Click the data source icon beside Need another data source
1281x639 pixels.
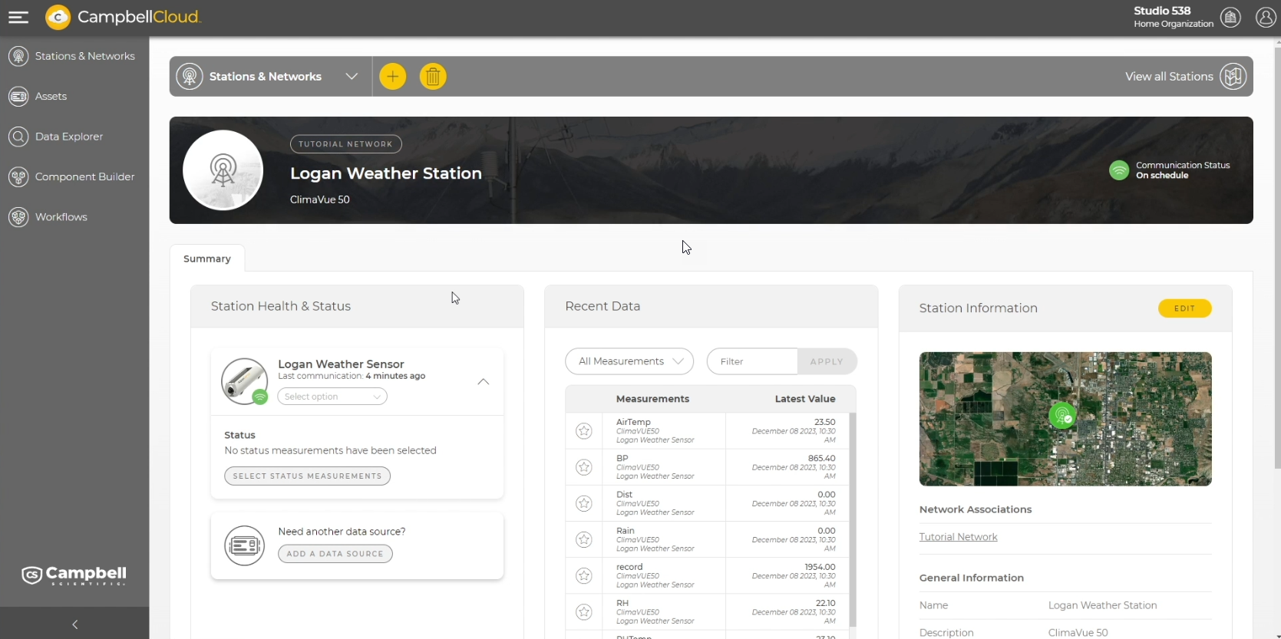[x=245, y=546]
